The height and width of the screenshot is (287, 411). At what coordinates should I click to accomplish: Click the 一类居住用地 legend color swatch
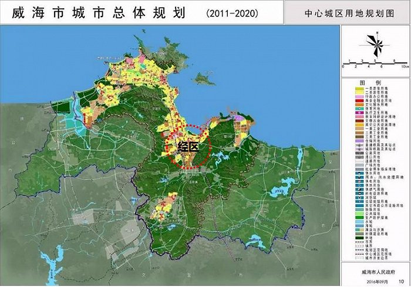[359, 89]
